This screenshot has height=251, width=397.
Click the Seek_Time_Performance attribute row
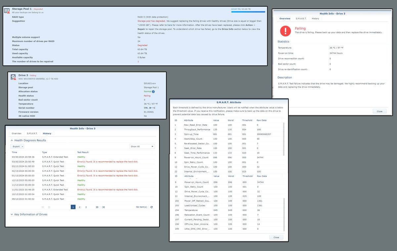228,153
